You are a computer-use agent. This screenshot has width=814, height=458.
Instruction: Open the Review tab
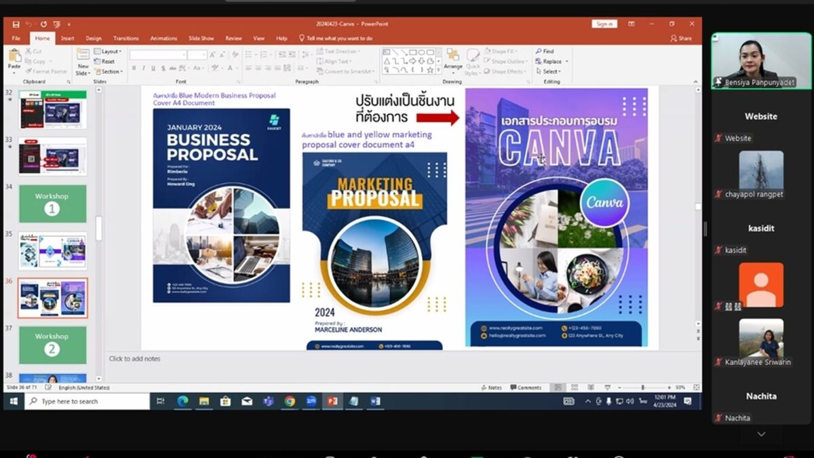[x=233, y=39]
